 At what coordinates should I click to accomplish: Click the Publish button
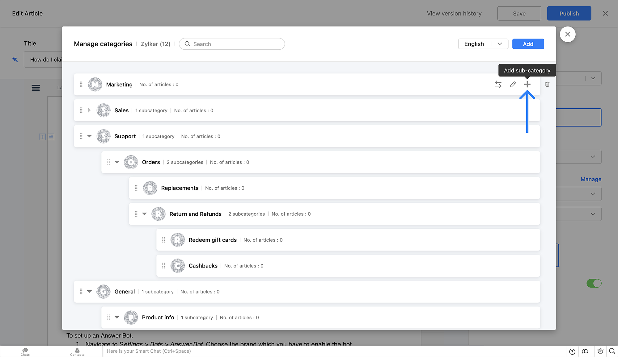[569, 14]
